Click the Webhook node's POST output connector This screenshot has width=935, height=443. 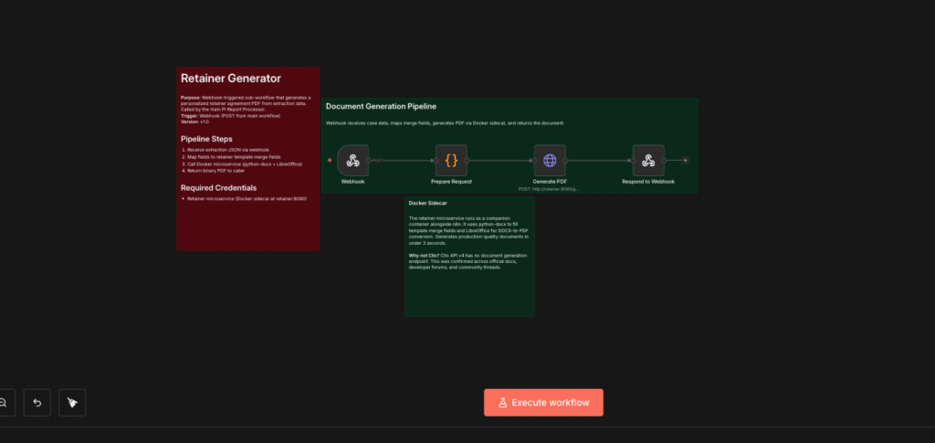click(369, 161)
